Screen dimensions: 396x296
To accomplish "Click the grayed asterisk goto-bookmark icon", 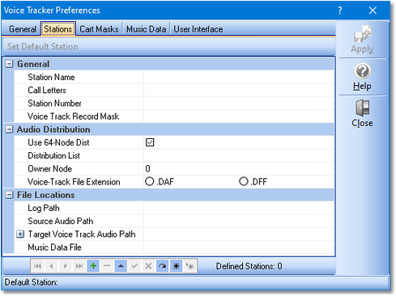I will click(x=190, y=266).
